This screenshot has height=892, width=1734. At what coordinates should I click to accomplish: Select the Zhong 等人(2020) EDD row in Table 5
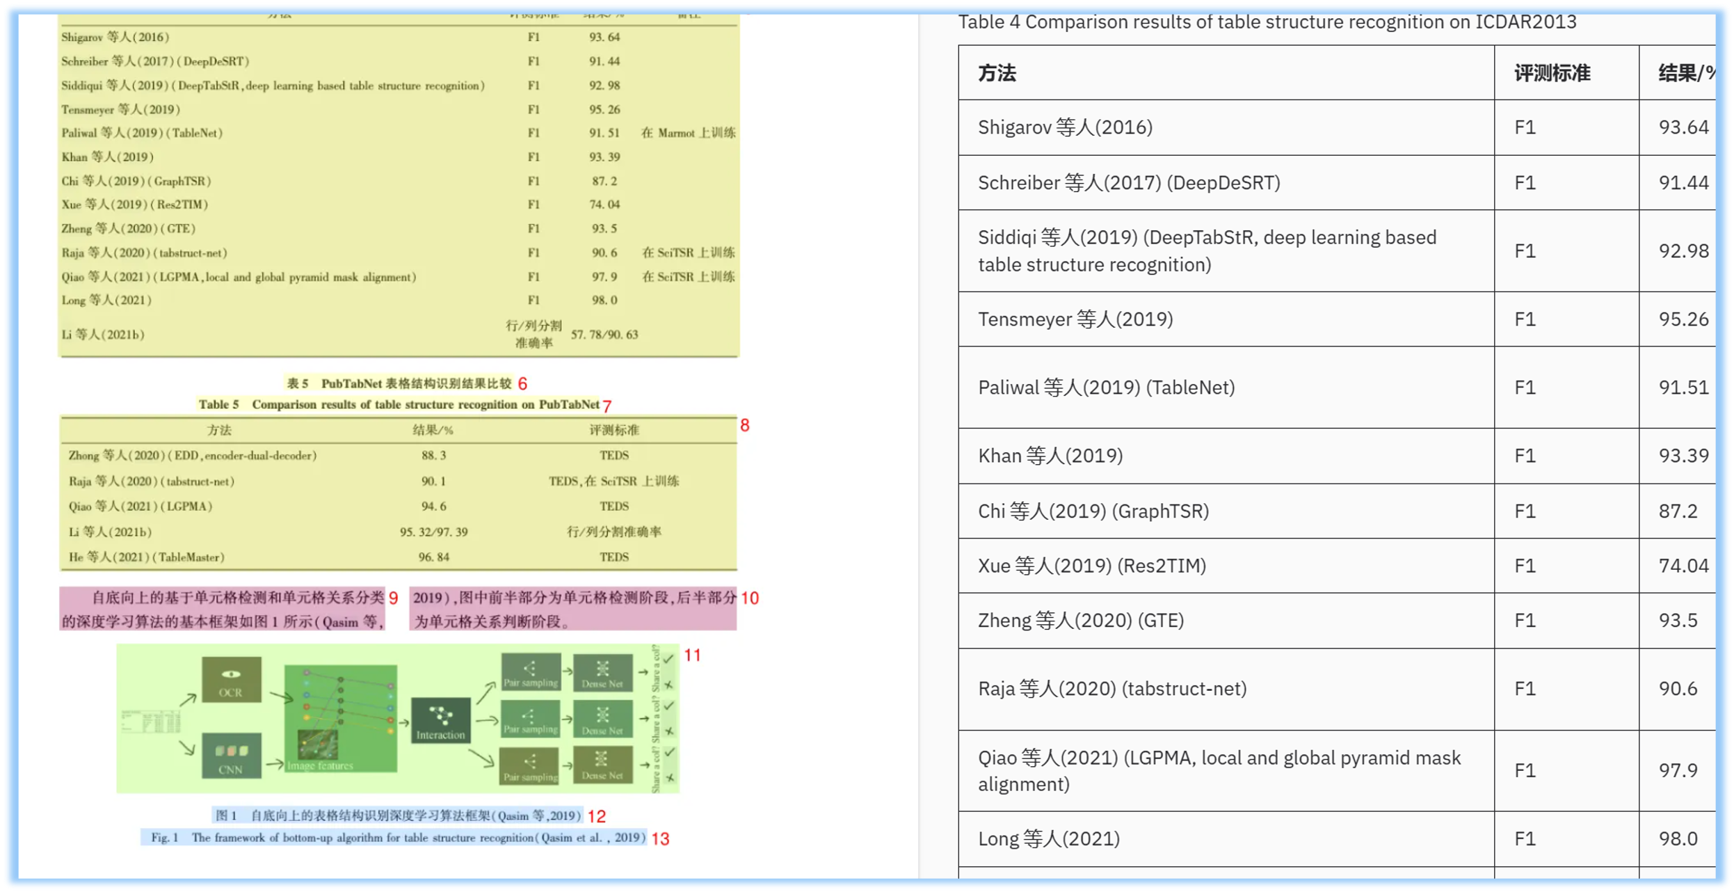coord(193,456)
